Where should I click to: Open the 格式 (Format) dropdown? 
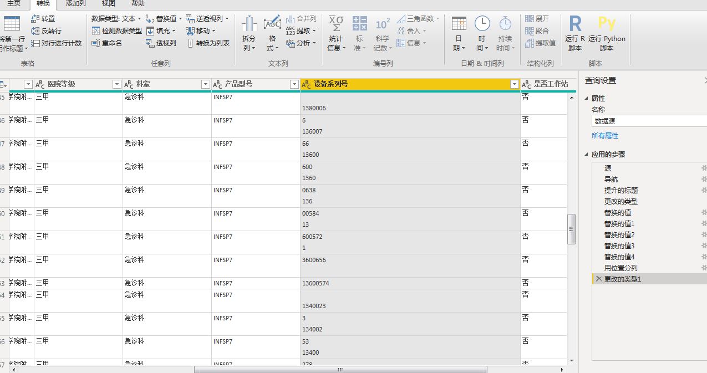272,33
